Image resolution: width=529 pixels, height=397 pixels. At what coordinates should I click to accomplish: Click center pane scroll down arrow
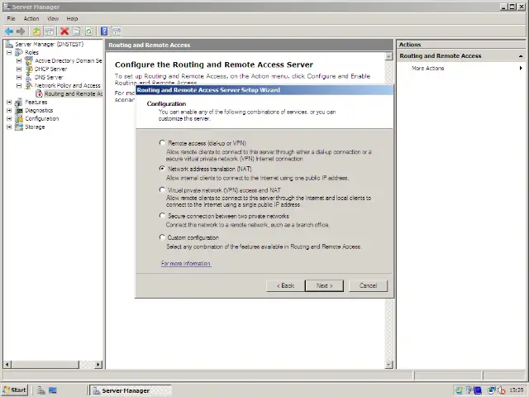pos(388,364)
